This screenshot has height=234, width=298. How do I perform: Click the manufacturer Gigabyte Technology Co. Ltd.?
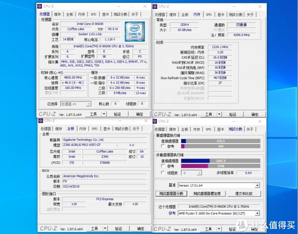tap(104, 140)
